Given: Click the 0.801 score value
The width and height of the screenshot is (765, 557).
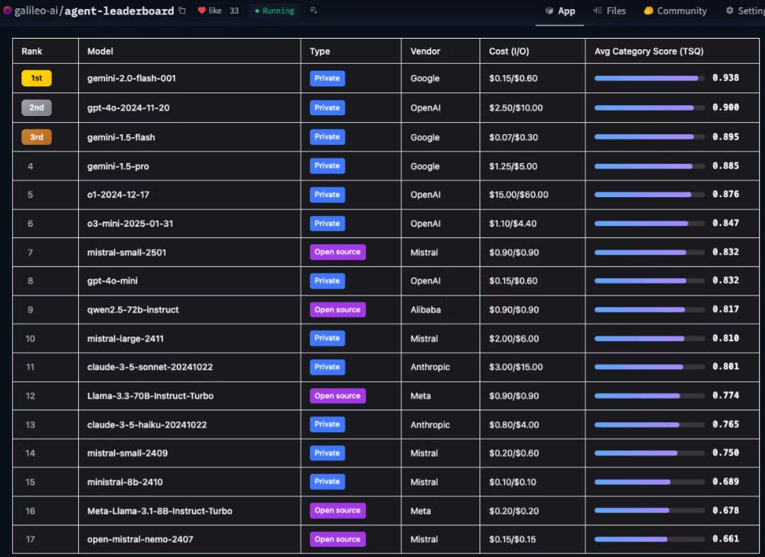Looking at the screenshot, I should [726, 366].
